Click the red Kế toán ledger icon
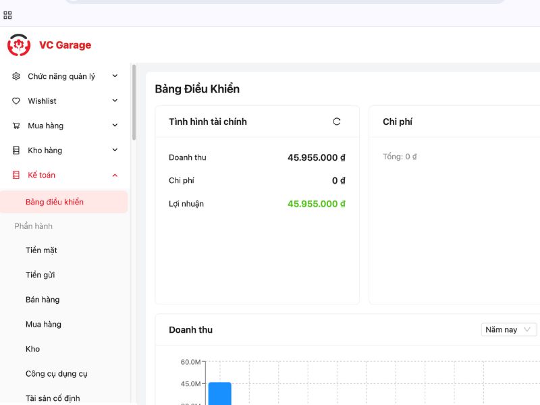The height and width of the screenshot is (405, 540). coord(16,175)
